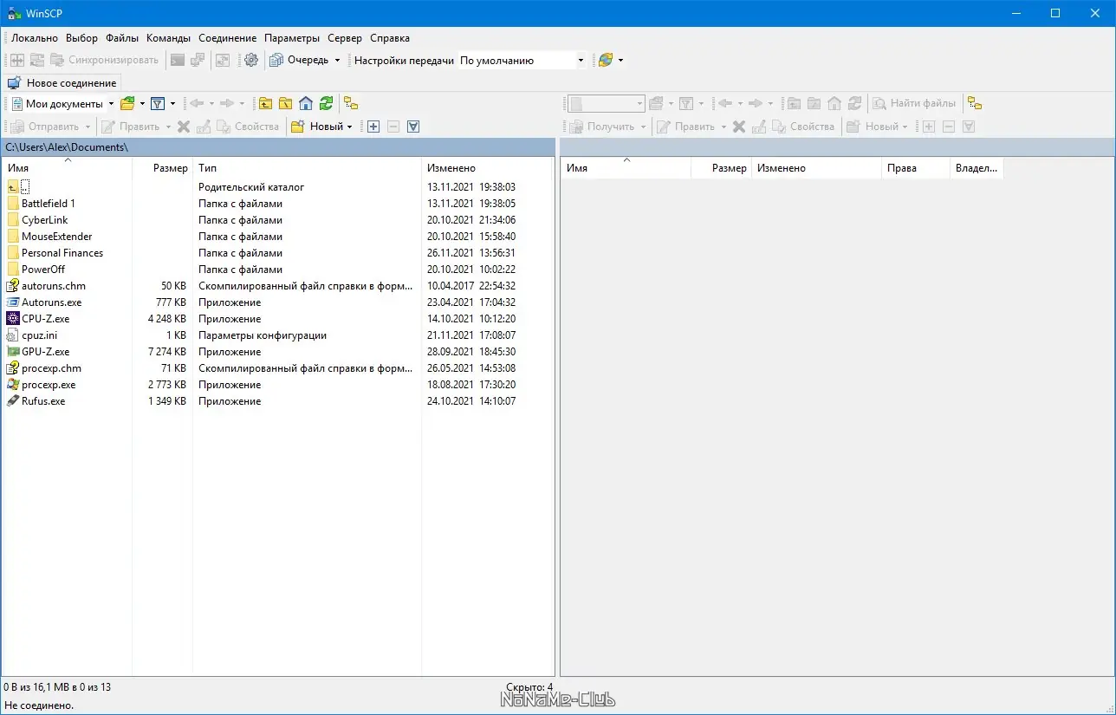Open the Сервер menu
Screen dimensions: 1116x715
345,38
